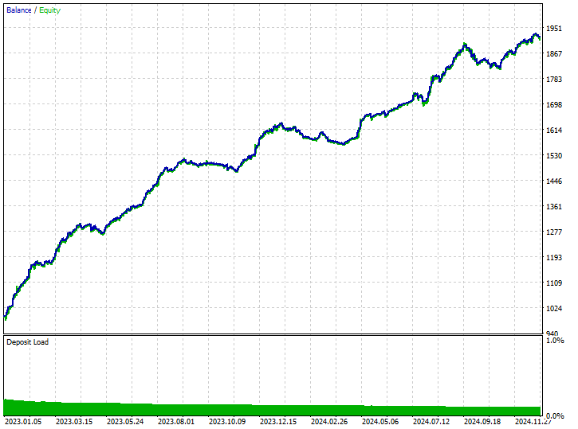Viewport: 578px width, 429px height.
Task: Click the 2023.10.09 date label
Action: pyautogui.click(x=227, y=422)
